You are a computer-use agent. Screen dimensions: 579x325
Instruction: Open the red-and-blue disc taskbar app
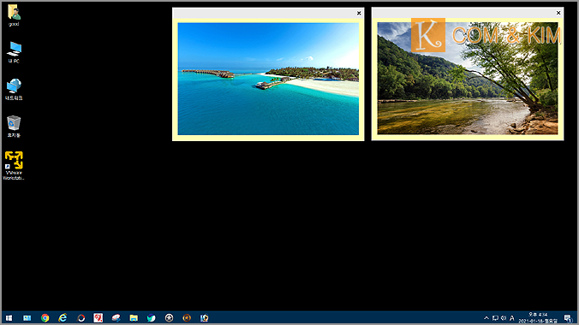tap(116, 317)
